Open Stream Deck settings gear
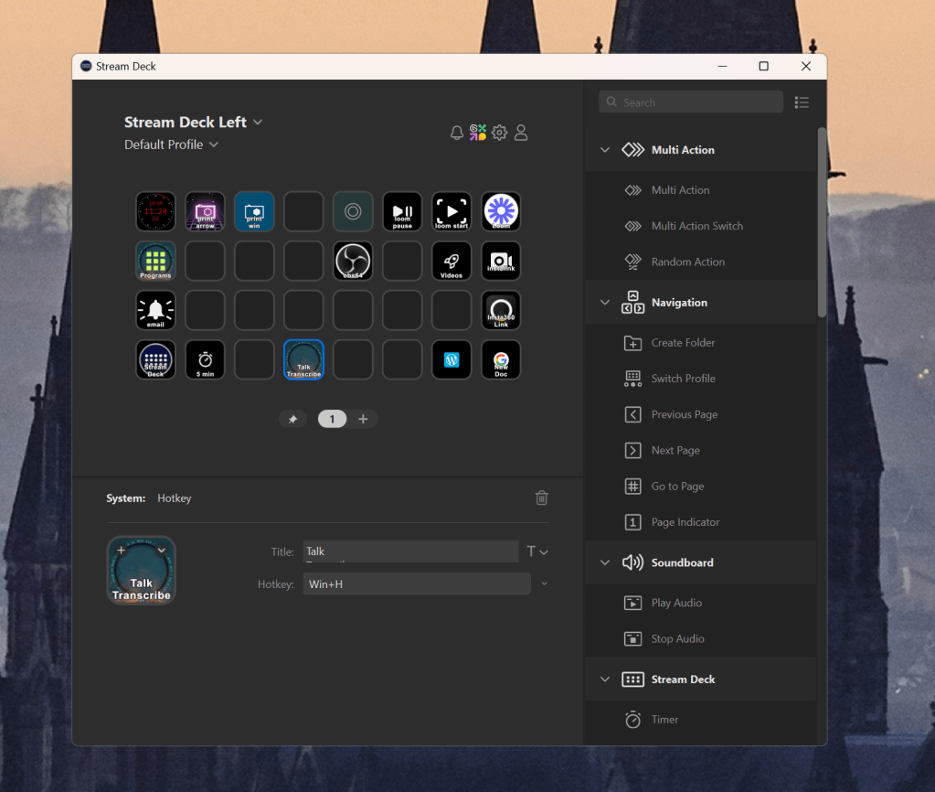Image resolution: width=935 pixels, height=792 pixels. click(500, 133)
